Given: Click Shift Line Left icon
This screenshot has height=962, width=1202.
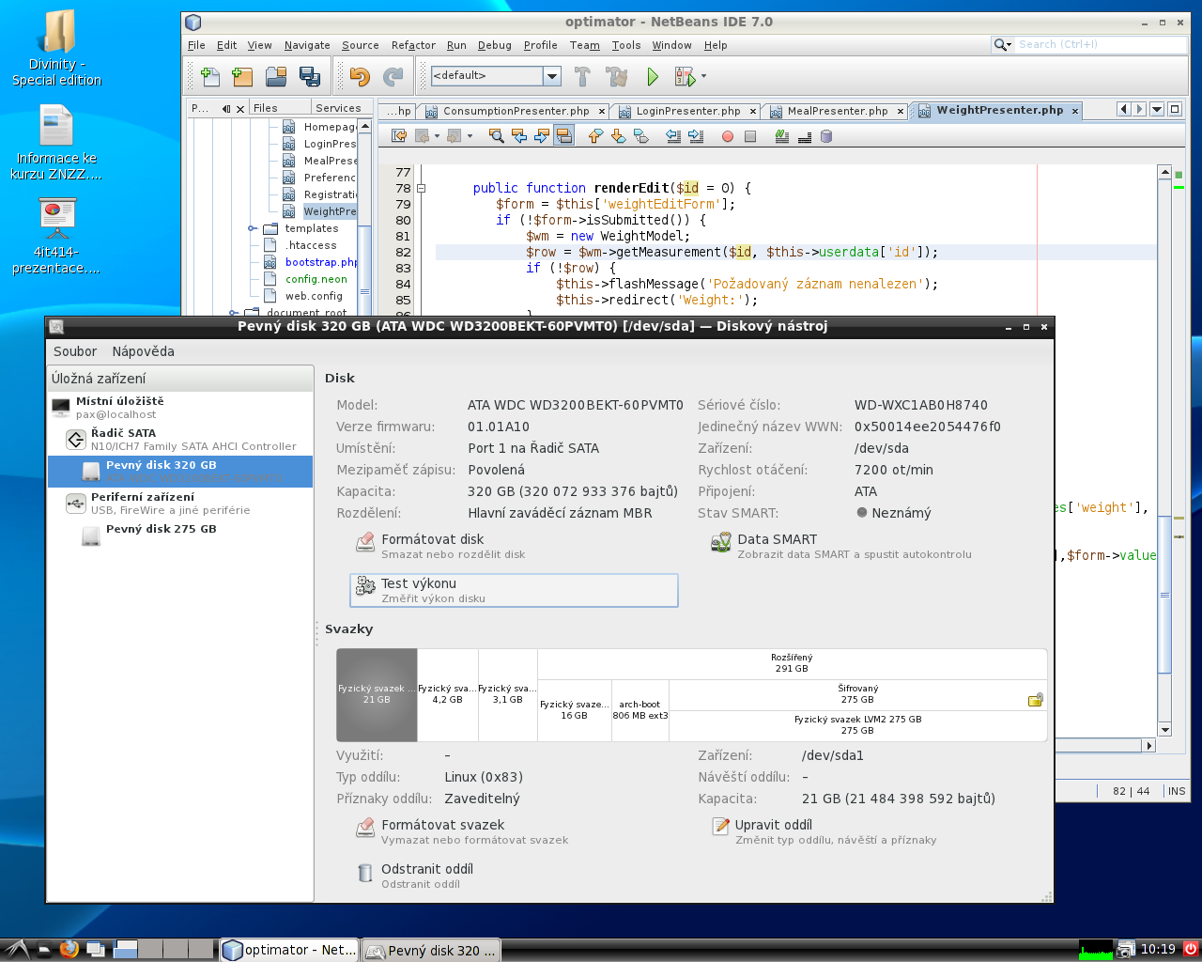Looking at the screenshot, I should 673,136.
